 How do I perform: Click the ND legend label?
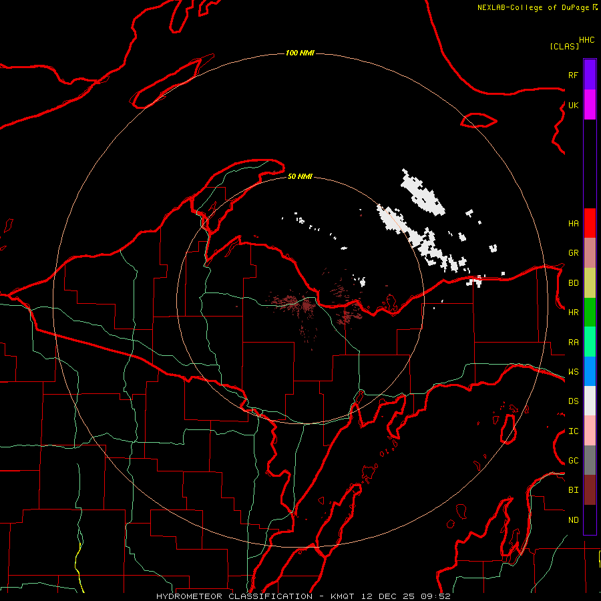pos(573,520)
